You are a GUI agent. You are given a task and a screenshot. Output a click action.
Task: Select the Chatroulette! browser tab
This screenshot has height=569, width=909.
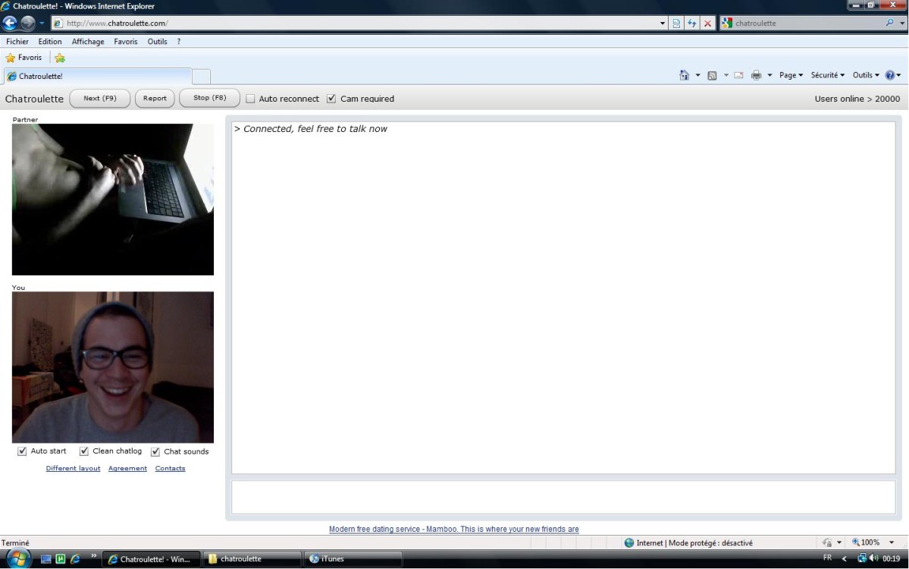point(97,76)
